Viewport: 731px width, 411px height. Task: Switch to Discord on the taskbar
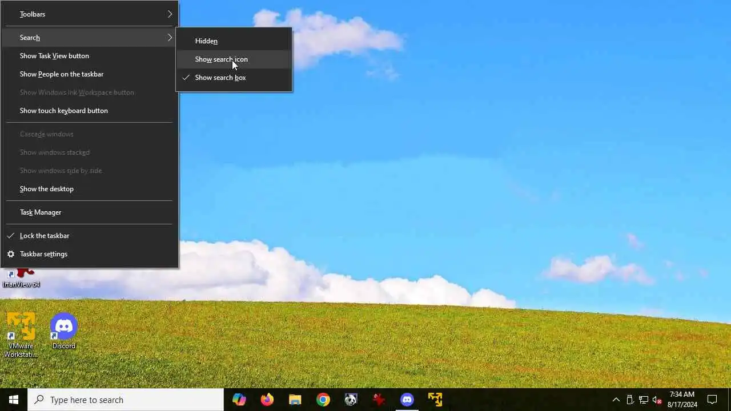[407, 400]
